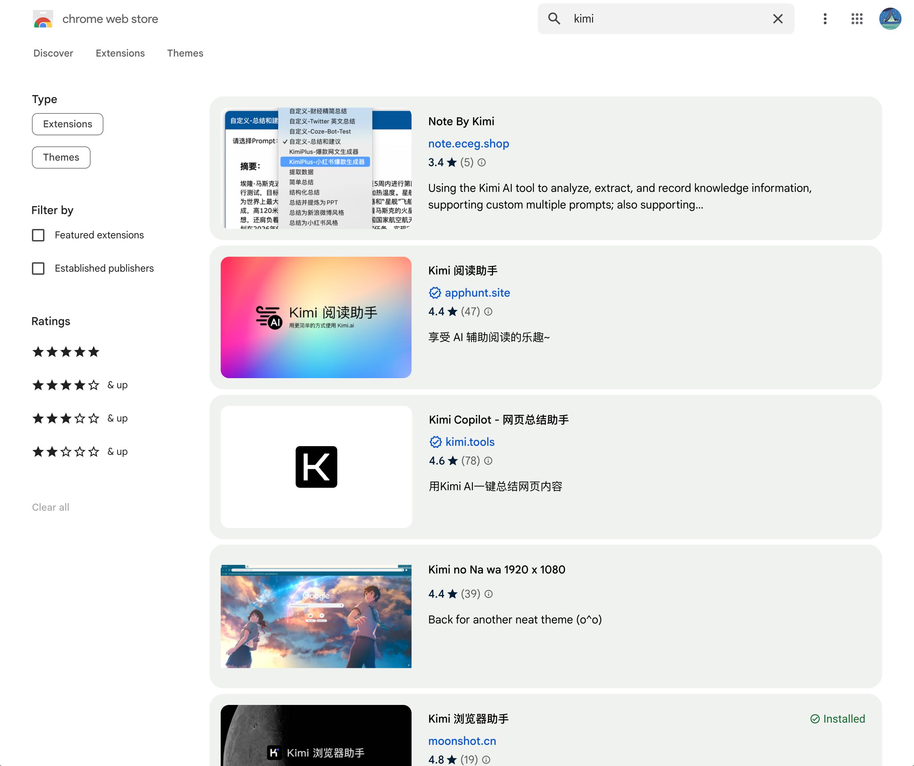Click info icon beside Note By Kimi rating
914x766 pixels.
pyautogui.click(x=481, y=162)
